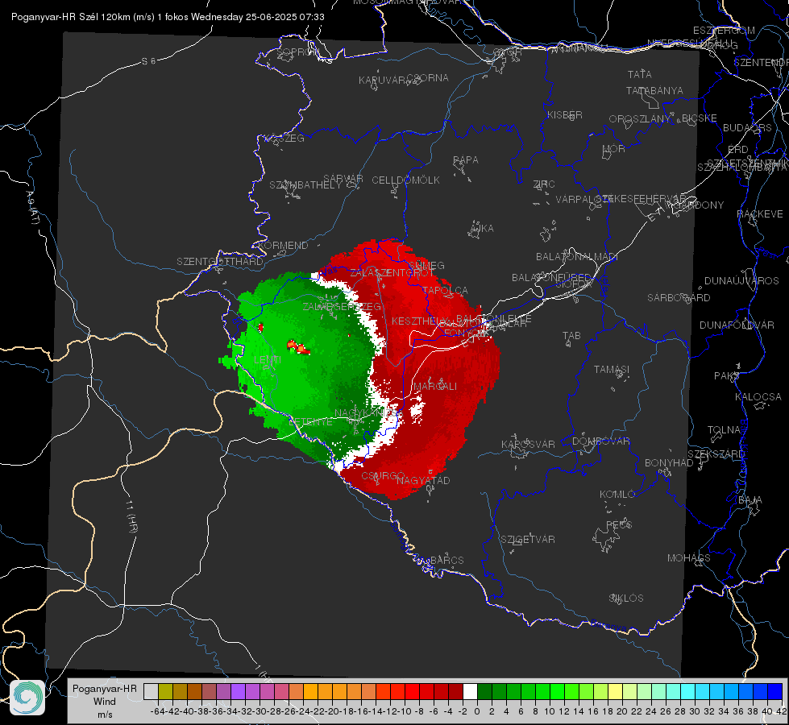Click the 'DOMBOVAR' town label
The width and height of the screenshot is (789, 725).
point(600,441)
